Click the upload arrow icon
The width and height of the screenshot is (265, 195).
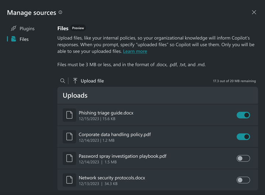pos(75,81)
